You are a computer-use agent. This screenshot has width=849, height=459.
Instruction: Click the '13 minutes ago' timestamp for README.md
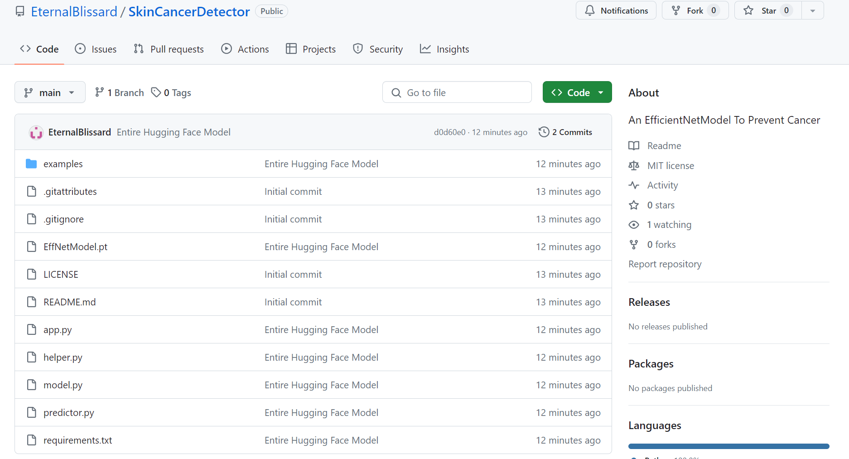click(x=568, y=302)
